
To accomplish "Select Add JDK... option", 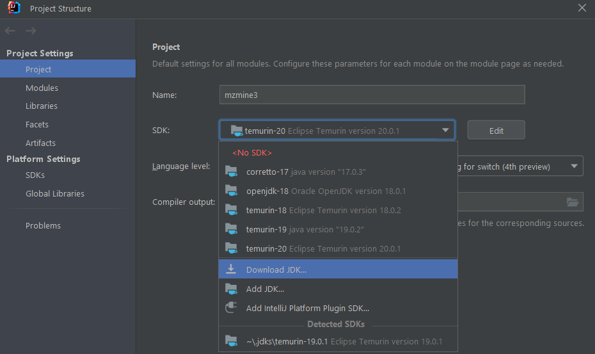I will tap(338, 289).
